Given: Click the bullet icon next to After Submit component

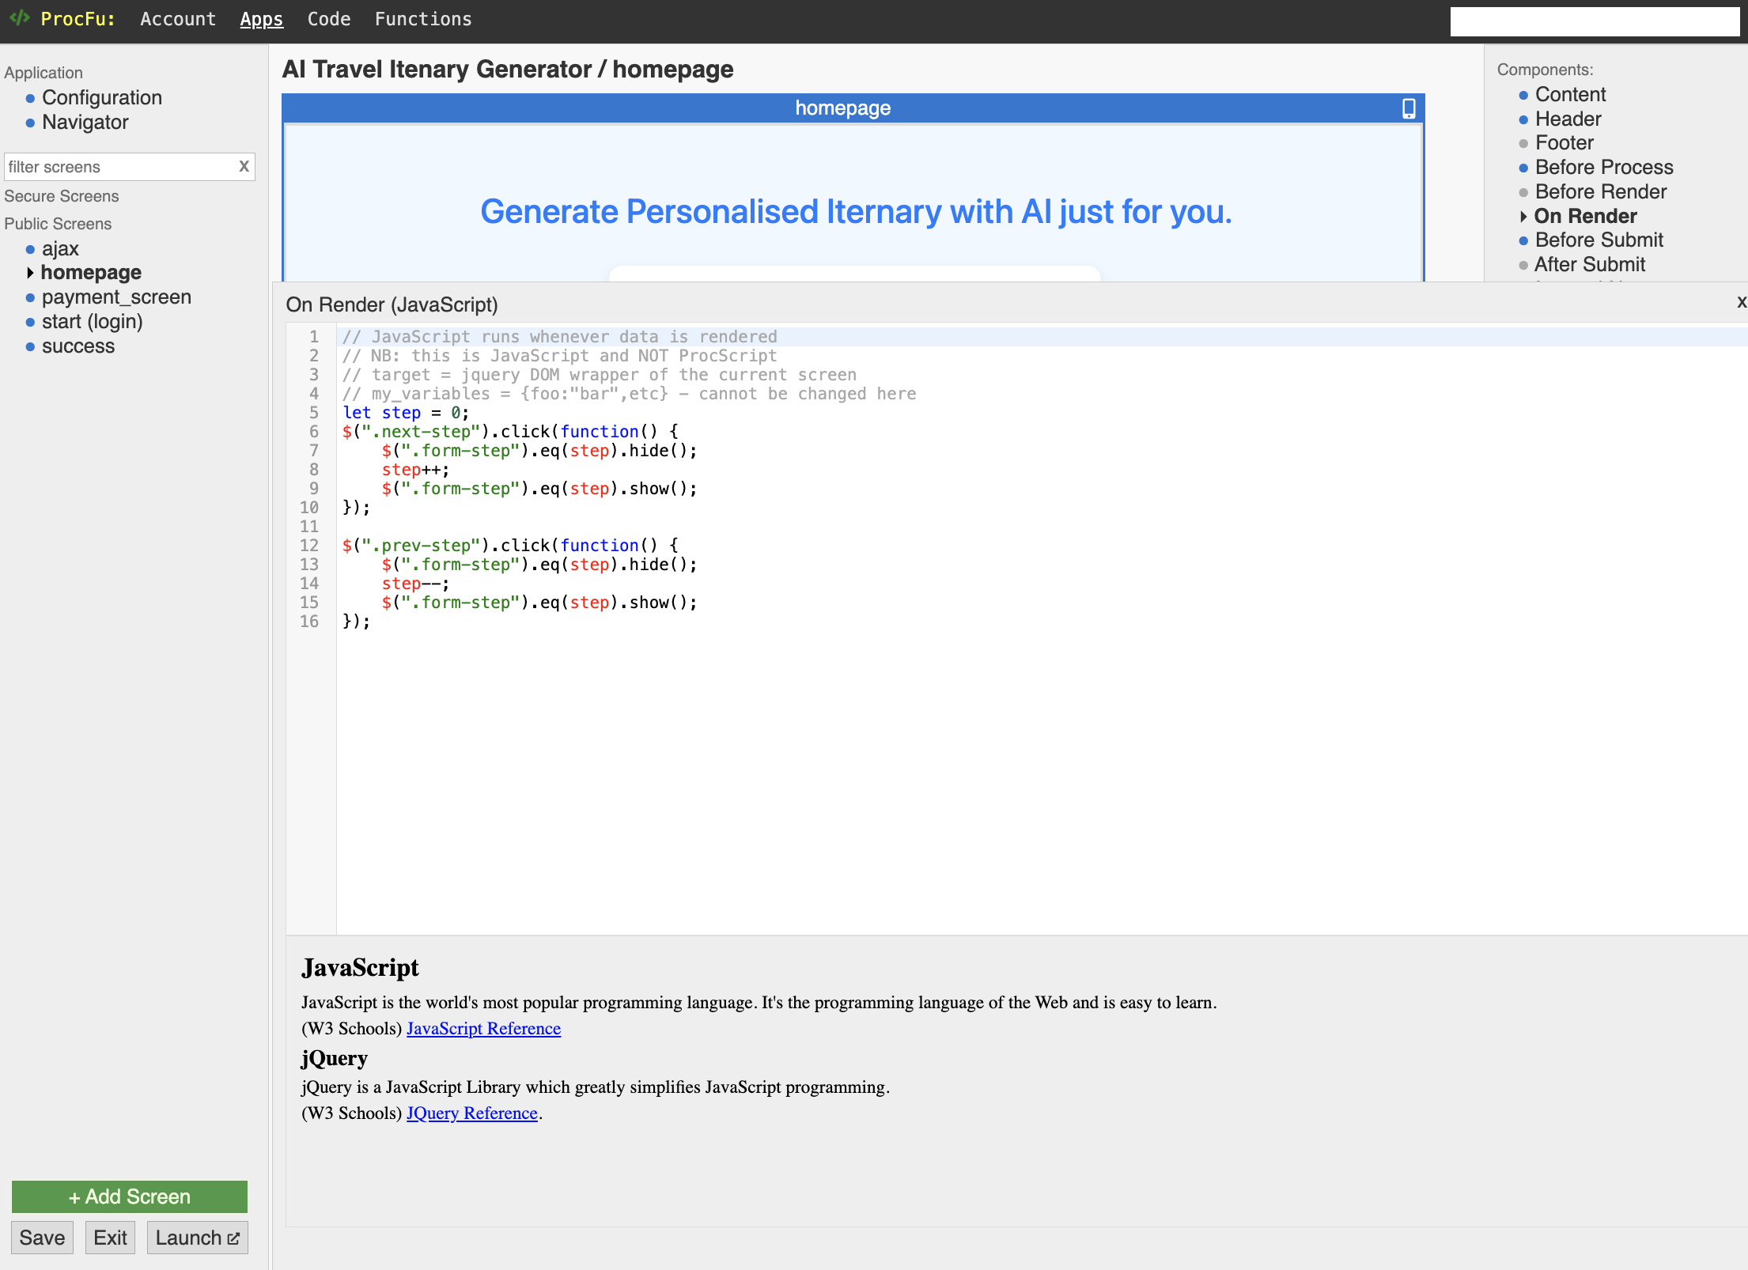Looking at the screenshot, I should point(1523,265).
